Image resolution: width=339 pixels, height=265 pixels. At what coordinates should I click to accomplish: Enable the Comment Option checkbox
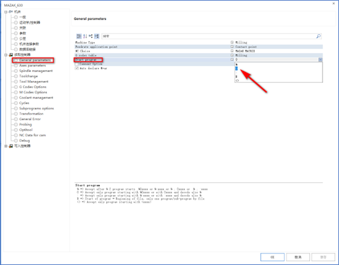[x=77, y=64]
